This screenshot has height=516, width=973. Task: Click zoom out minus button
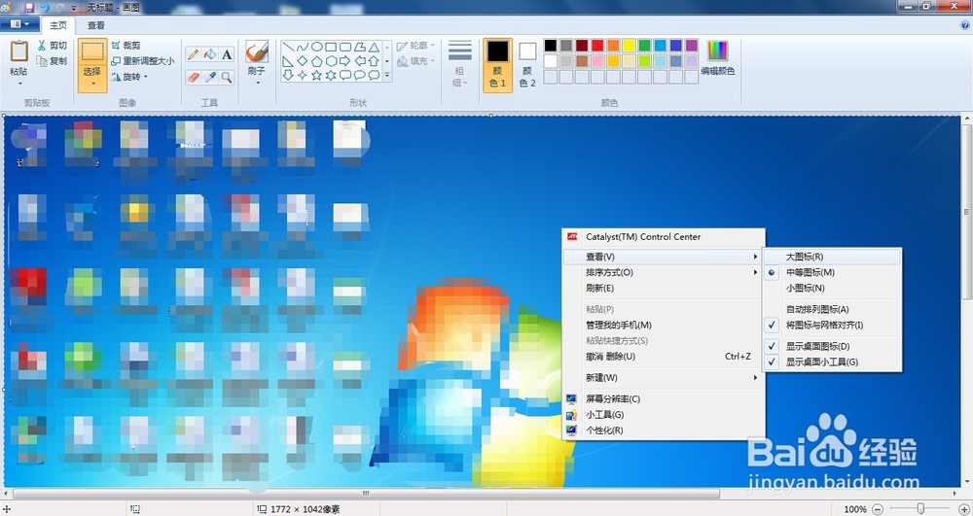click(x=878, y=509)
